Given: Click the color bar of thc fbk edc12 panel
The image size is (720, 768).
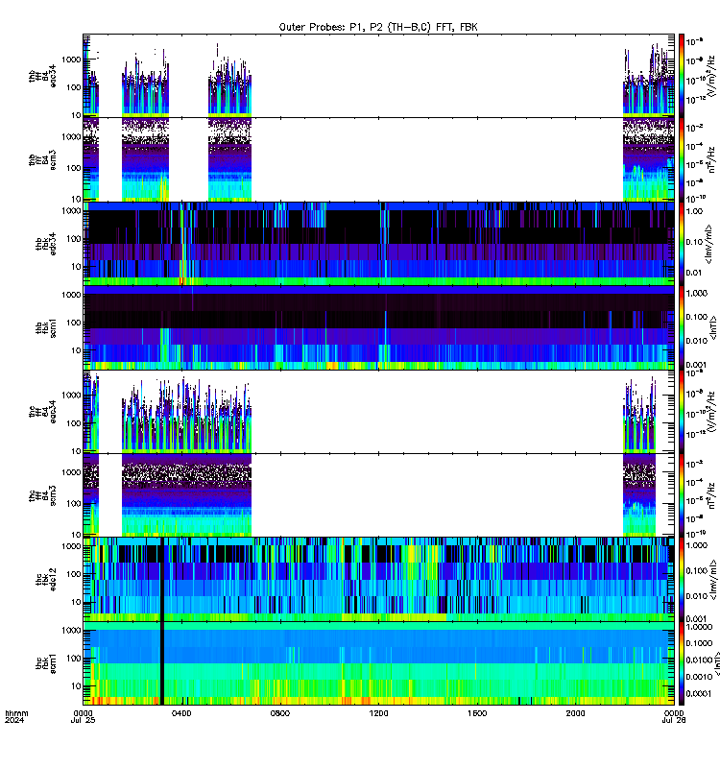Looking at the screenshot, I should click(681, 580).
